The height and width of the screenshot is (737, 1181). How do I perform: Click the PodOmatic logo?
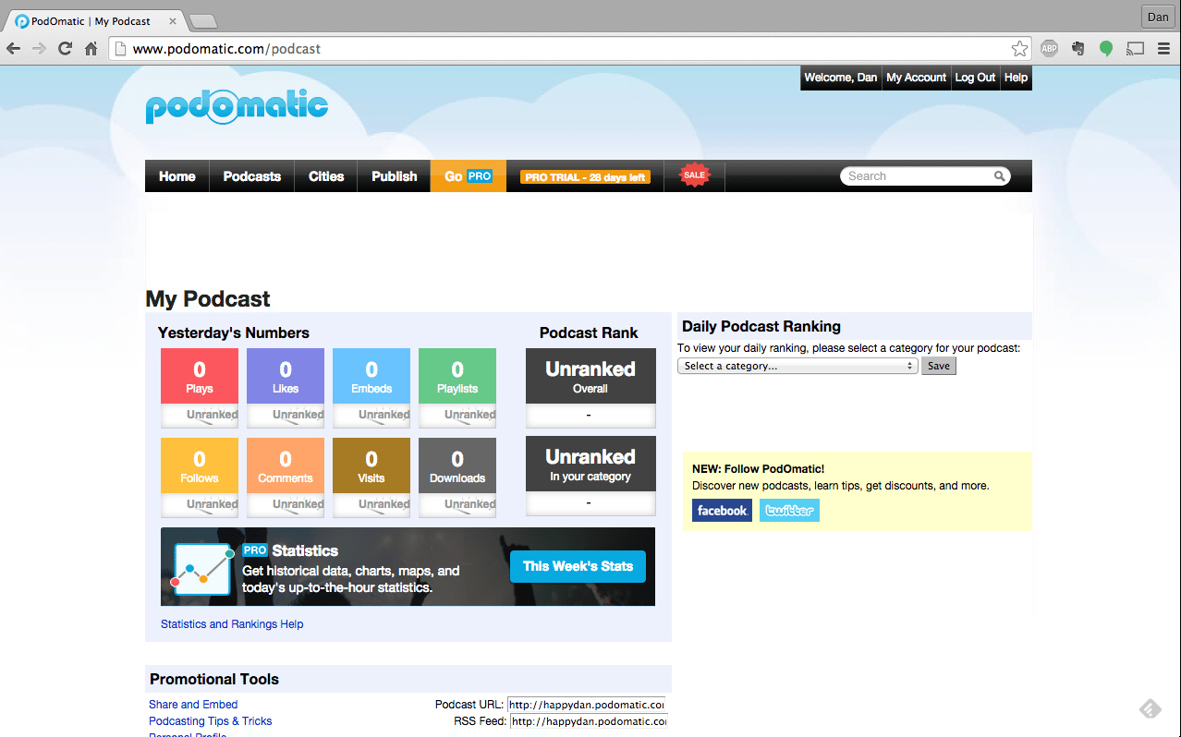coord(237,106)
